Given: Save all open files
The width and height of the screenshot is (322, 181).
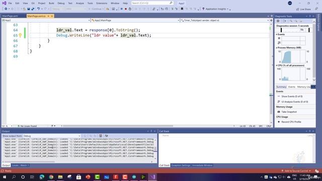Looking at the screenshot, I should 33,9.
